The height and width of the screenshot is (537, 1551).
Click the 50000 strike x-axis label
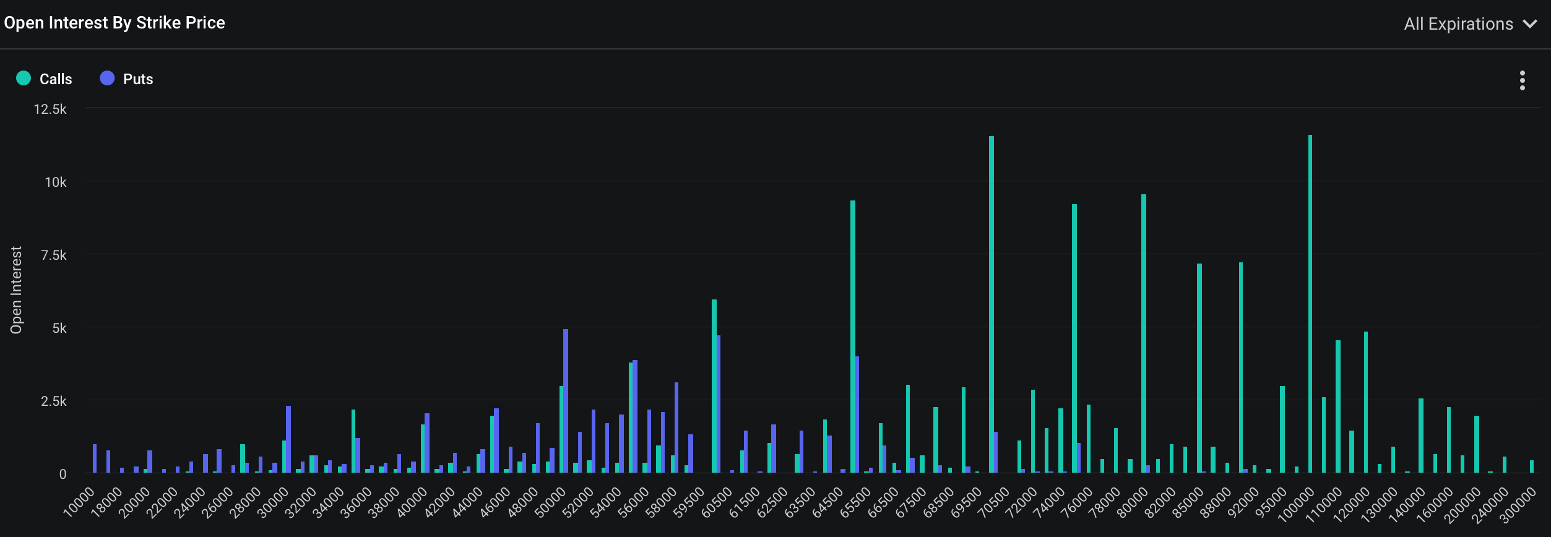coord(550,503)
